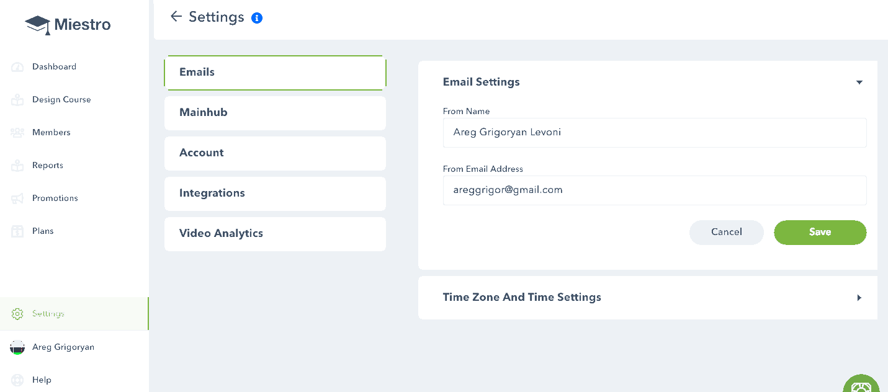Click the Cancel button
The image size is (888, 392).
point(726,233)
